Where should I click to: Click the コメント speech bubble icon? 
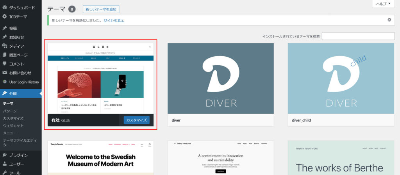[5, 64]
